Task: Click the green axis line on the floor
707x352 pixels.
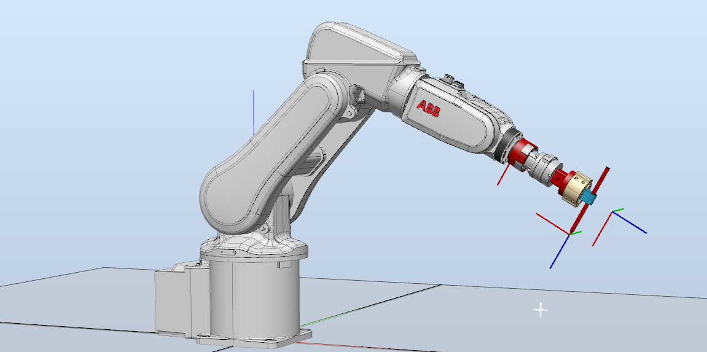Action: point(326,320)
